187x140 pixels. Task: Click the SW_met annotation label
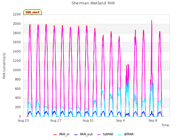coord(32,12)
